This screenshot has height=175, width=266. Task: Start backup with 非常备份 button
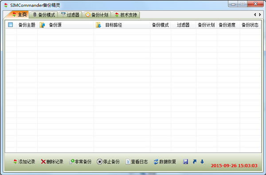80,162
